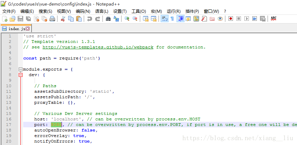Image resolution: width=297 pixels, height=145 pixels.
Task: Stop macro recording with the square icon
Action: [x=238, y=19]
